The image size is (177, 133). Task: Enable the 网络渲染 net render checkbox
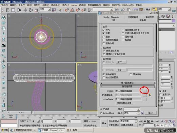coord(131,74)
